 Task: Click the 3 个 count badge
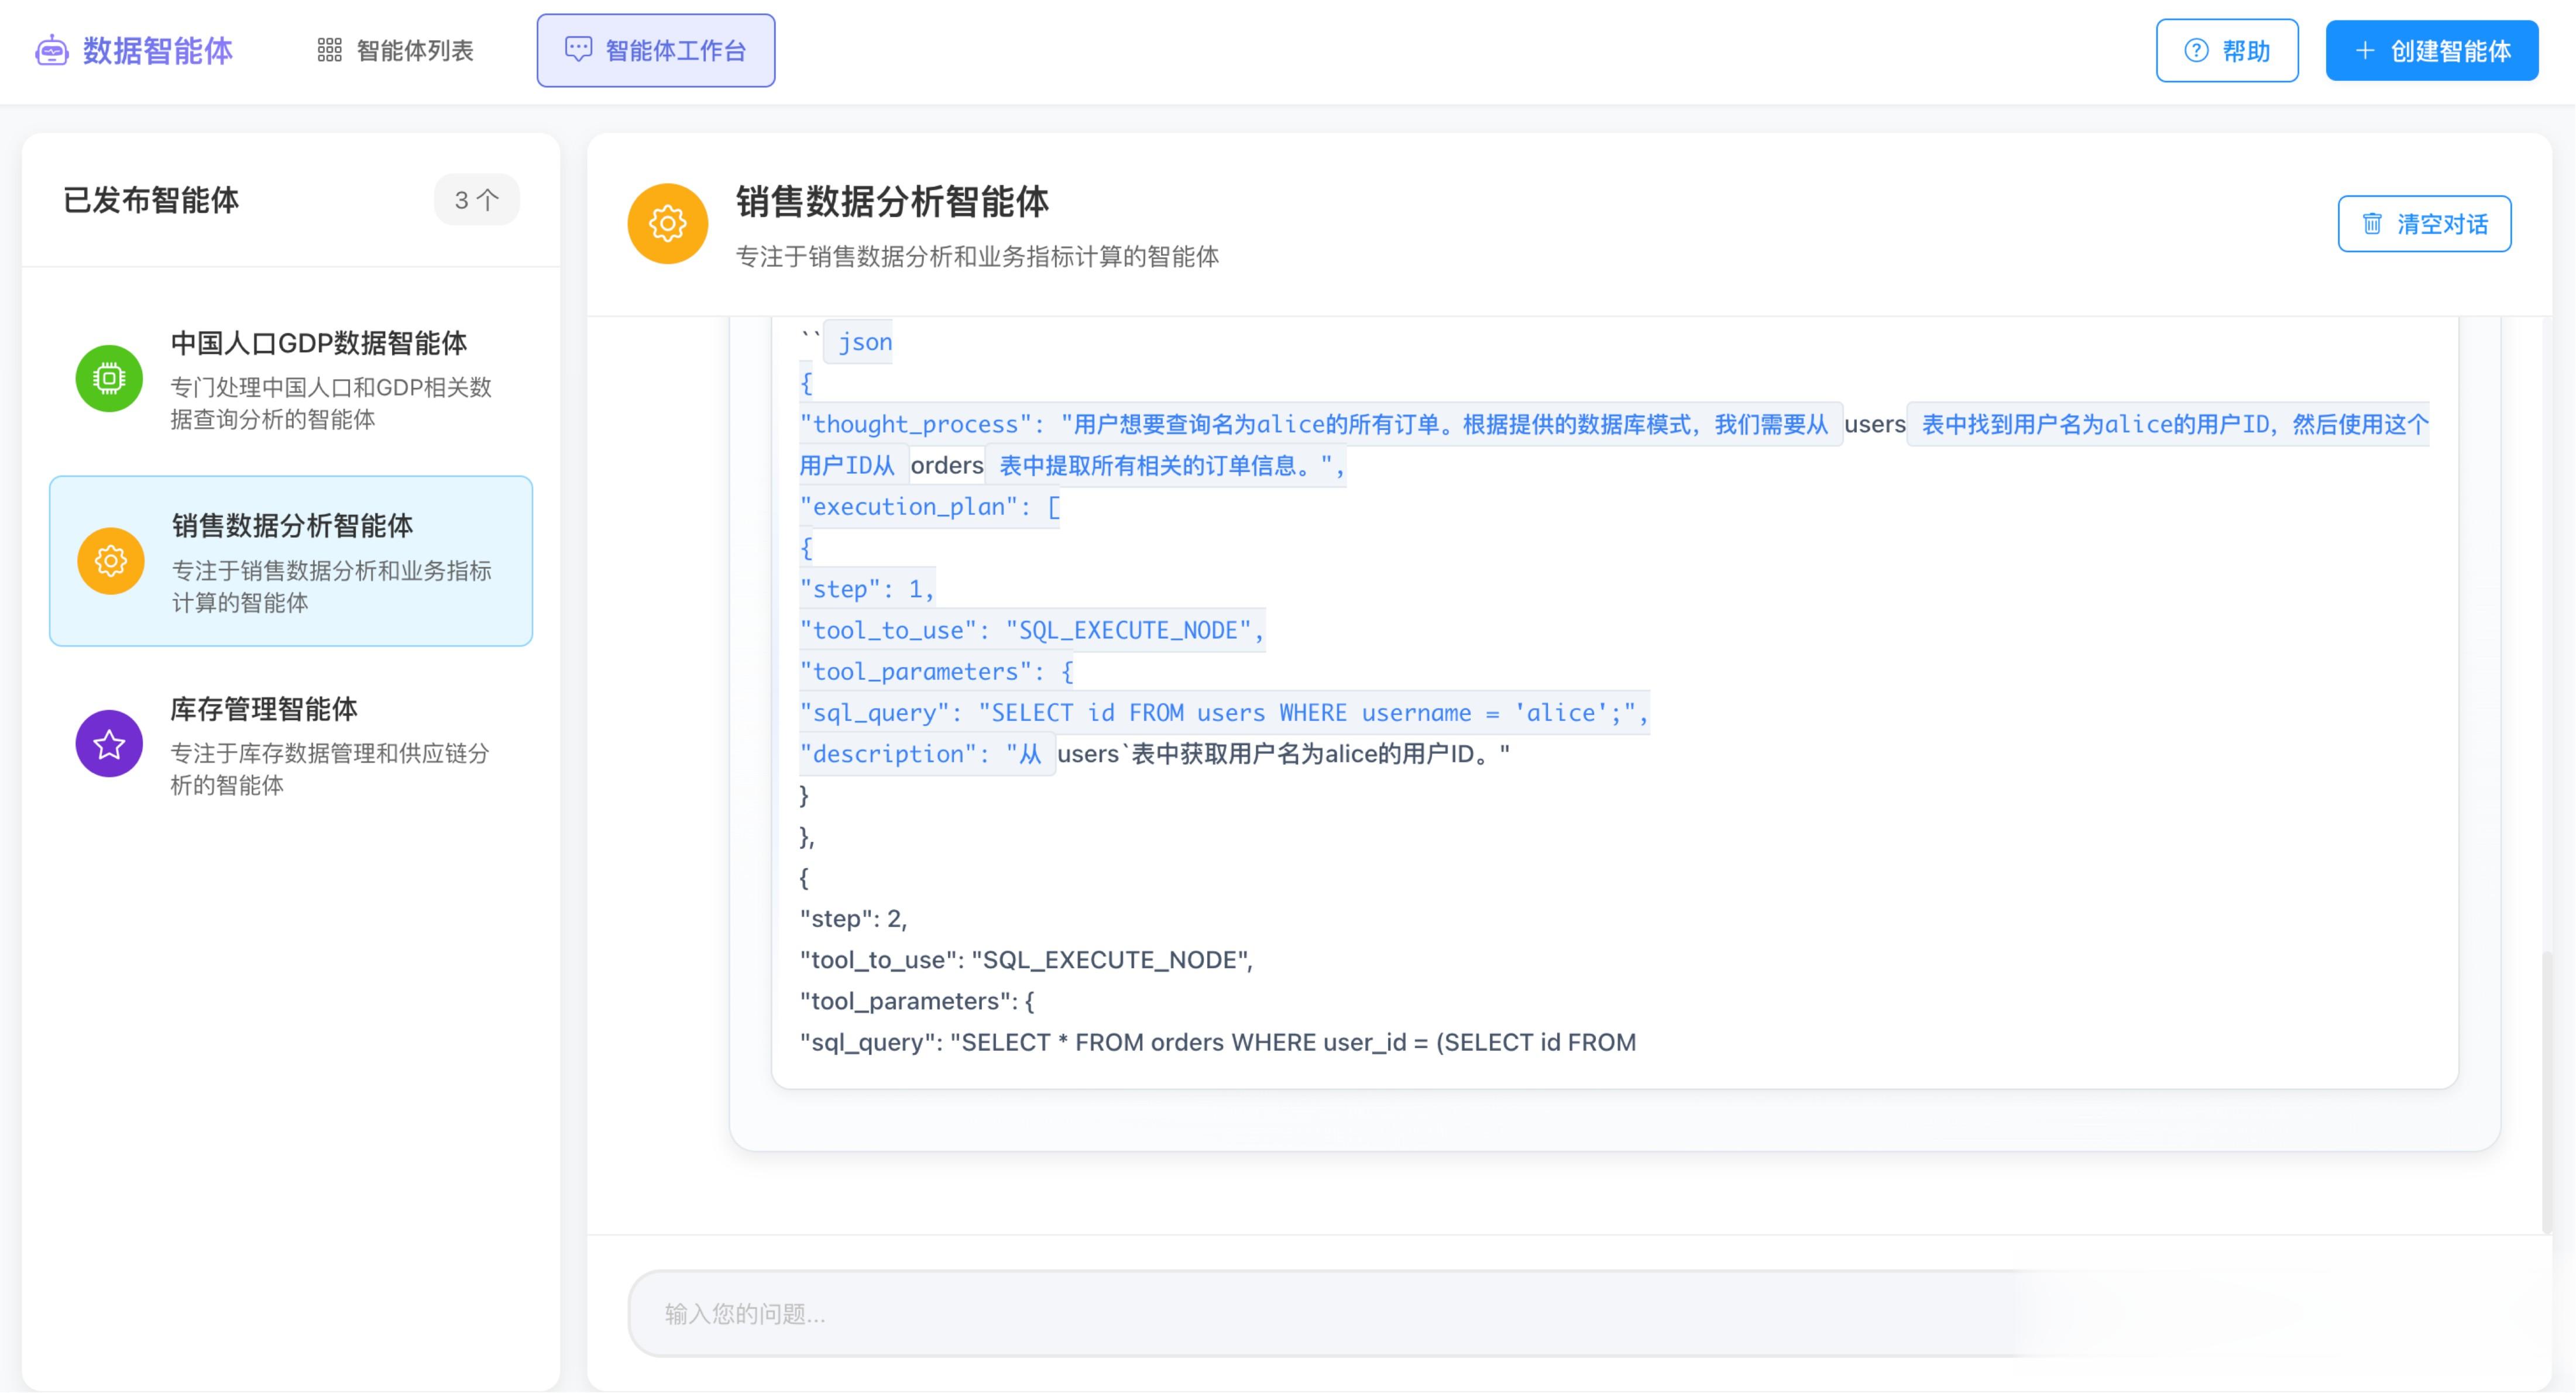[x=476, y=200]
